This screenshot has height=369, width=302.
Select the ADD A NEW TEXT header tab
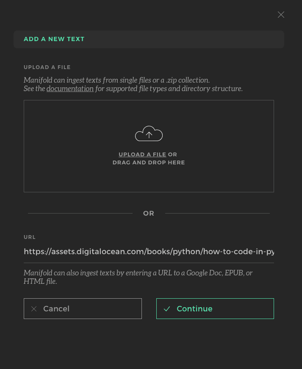point(54,39)
